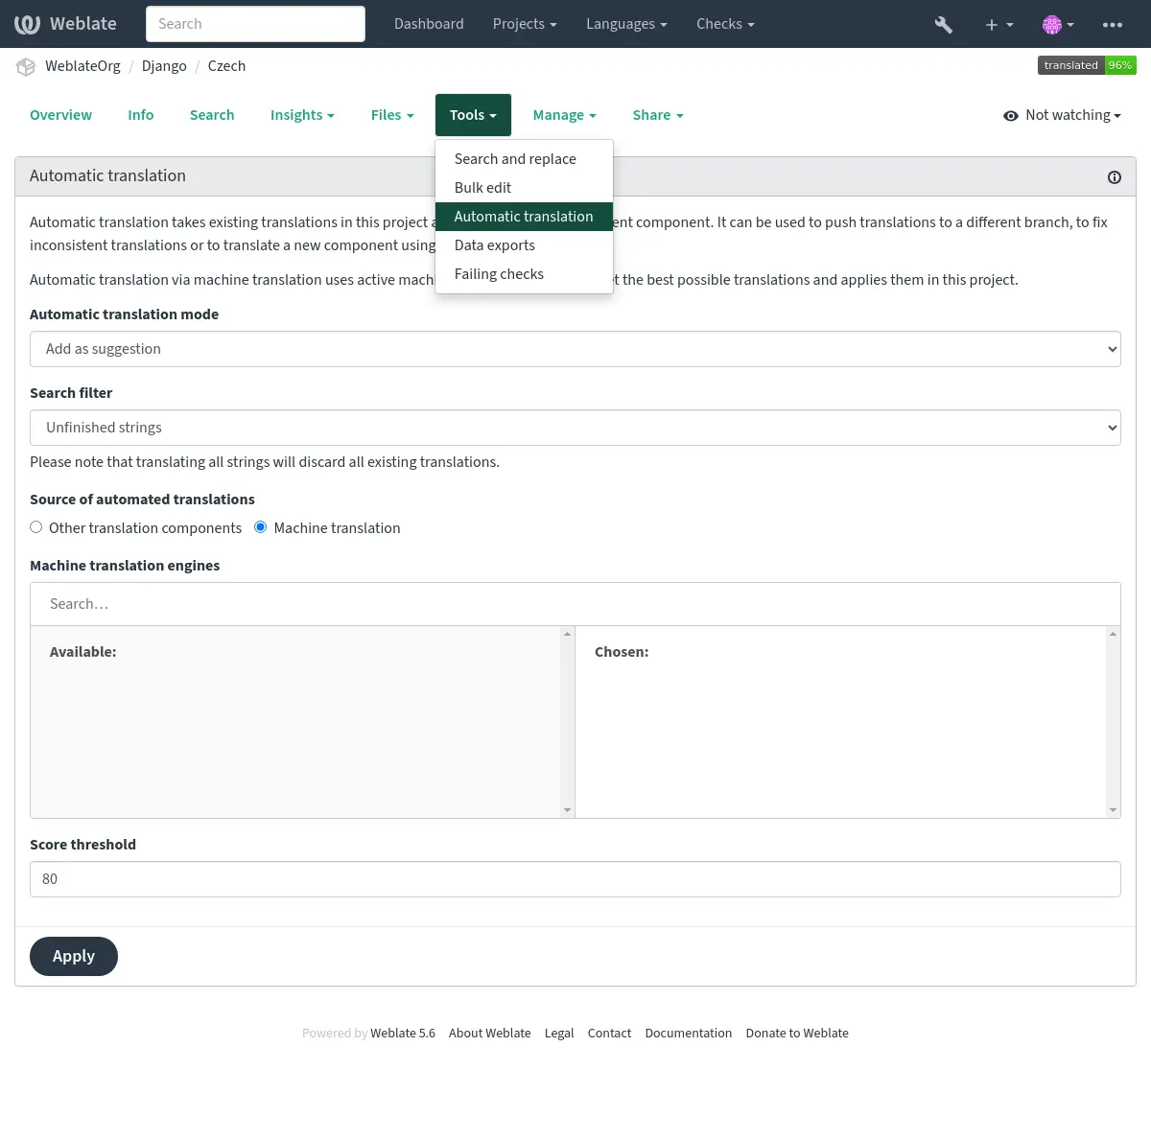Open Czech breadcrumb link
This screenshot has height=1140, width=1151.
click(x=226, y=66)
